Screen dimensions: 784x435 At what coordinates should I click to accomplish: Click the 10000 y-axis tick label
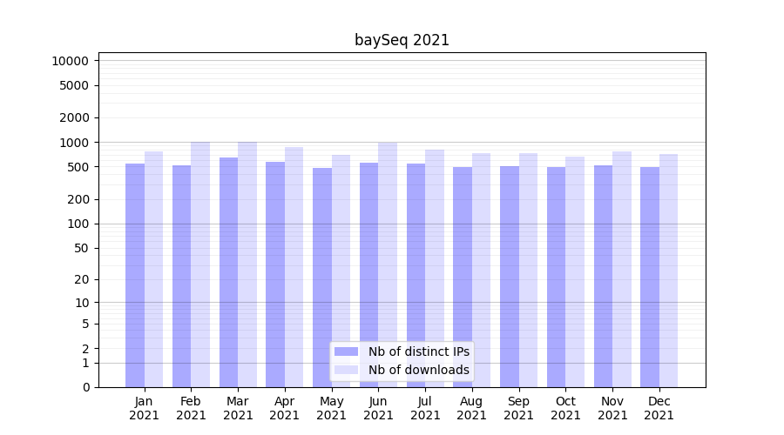pos(70,61)
